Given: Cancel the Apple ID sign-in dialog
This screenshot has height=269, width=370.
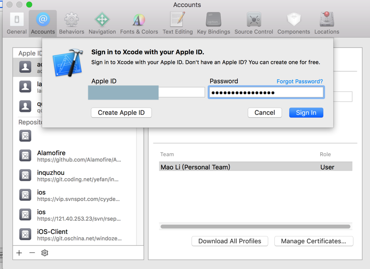Looking at the screenshot, I should tap(265, 113).
